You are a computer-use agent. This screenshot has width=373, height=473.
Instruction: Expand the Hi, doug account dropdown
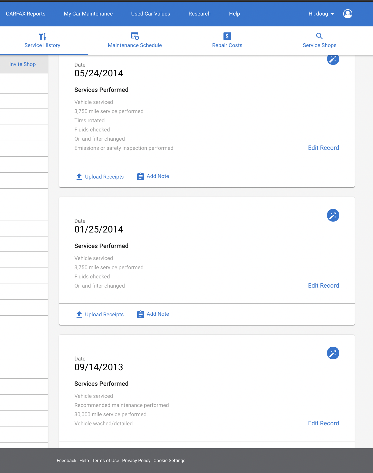[x=321, y=14]
